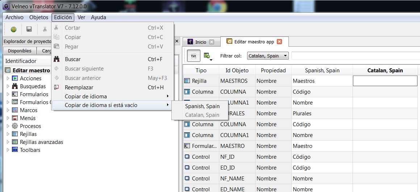Expand the Rejillas tree node
Image resolution: width=420 pixels, height=192 pixels.
(8, 134)
